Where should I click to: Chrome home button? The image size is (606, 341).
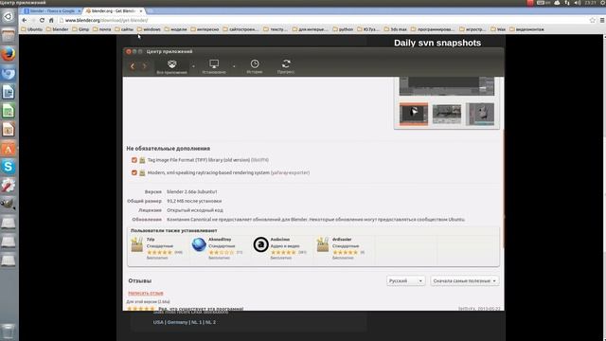click(x=51, y=20)
